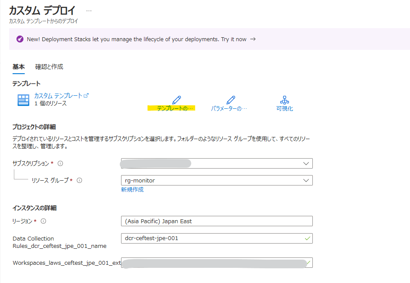Click the 1 個のリソース text

pyautogui.click(x=50, y=104)
